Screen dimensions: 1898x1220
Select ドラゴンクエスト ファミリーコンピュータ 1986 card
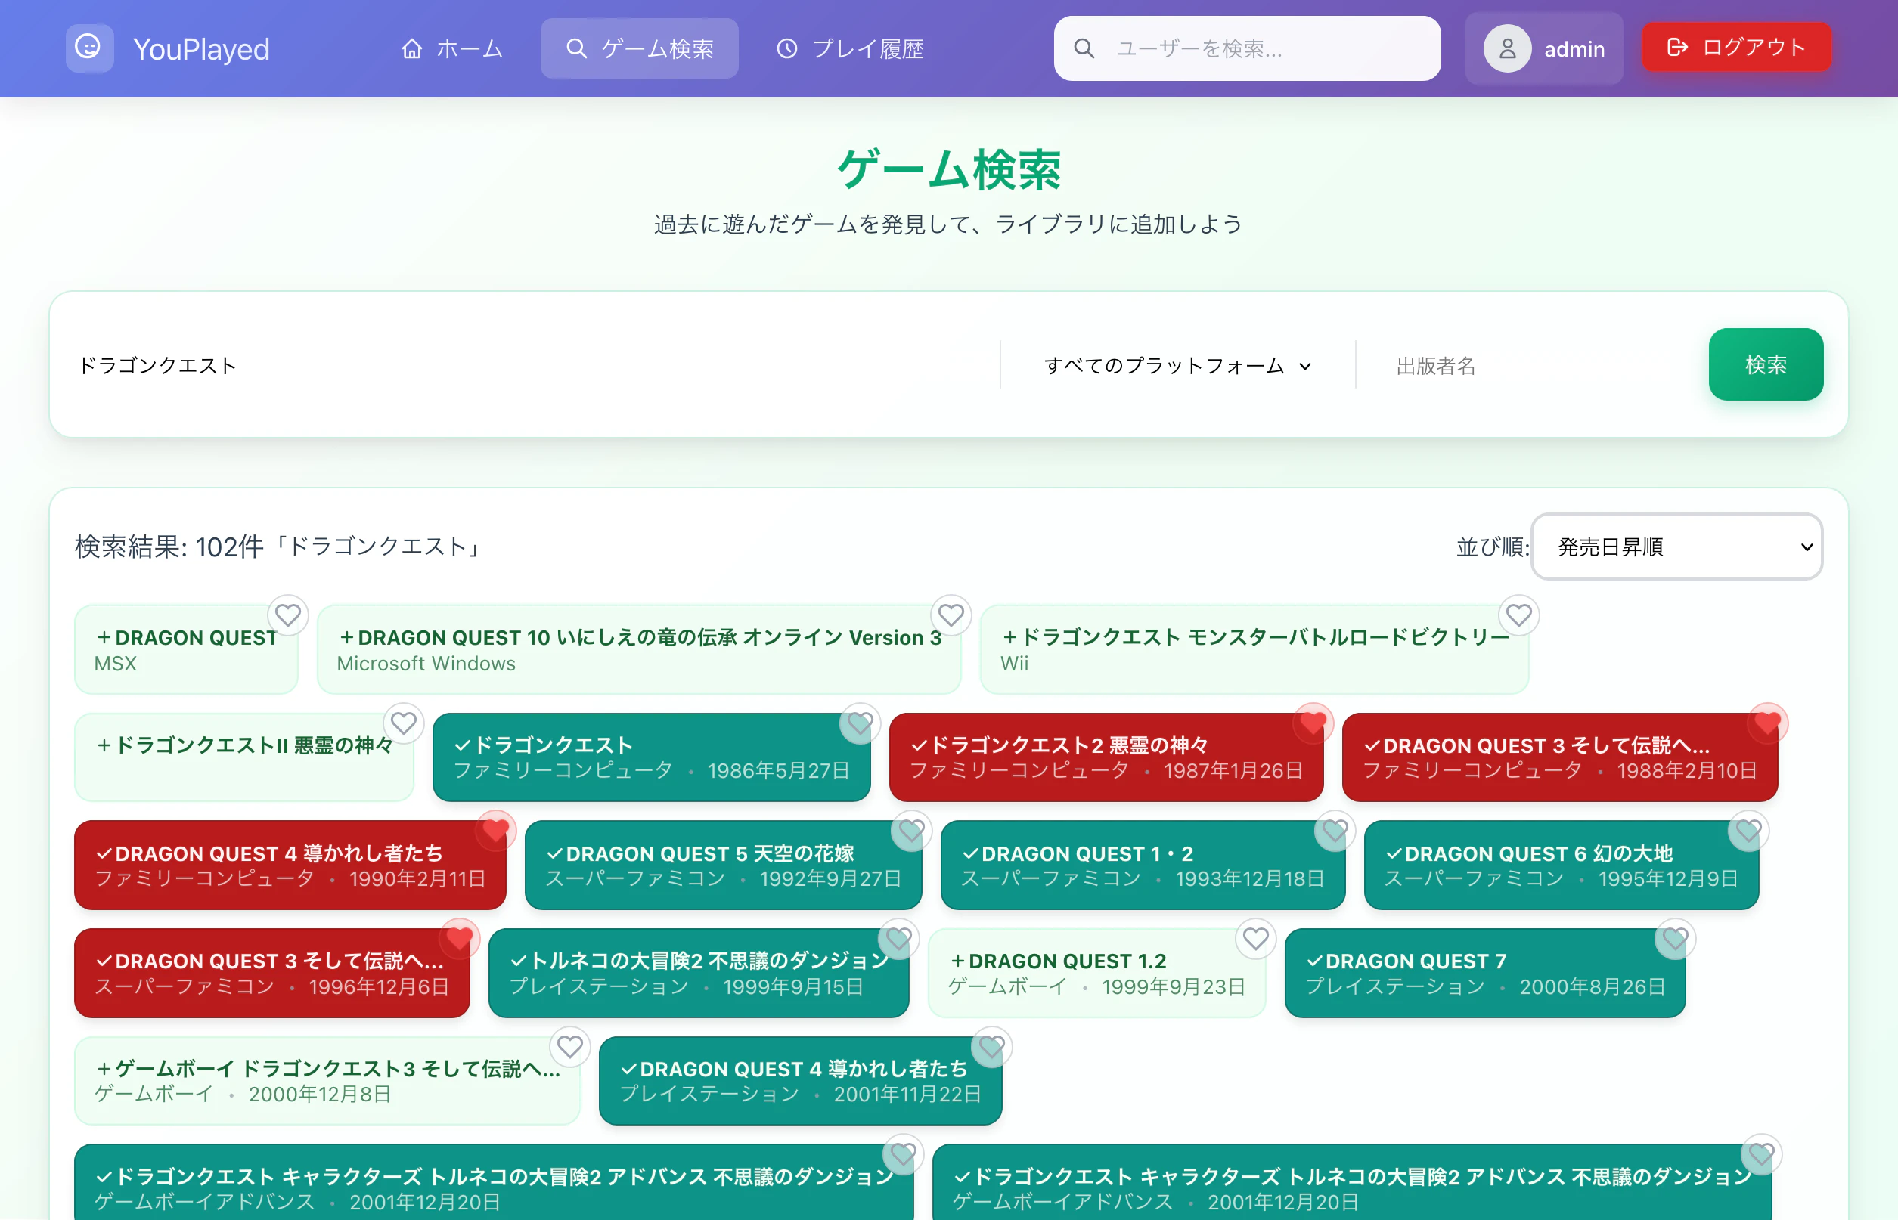pyautogui.click(x=651, y=757)
